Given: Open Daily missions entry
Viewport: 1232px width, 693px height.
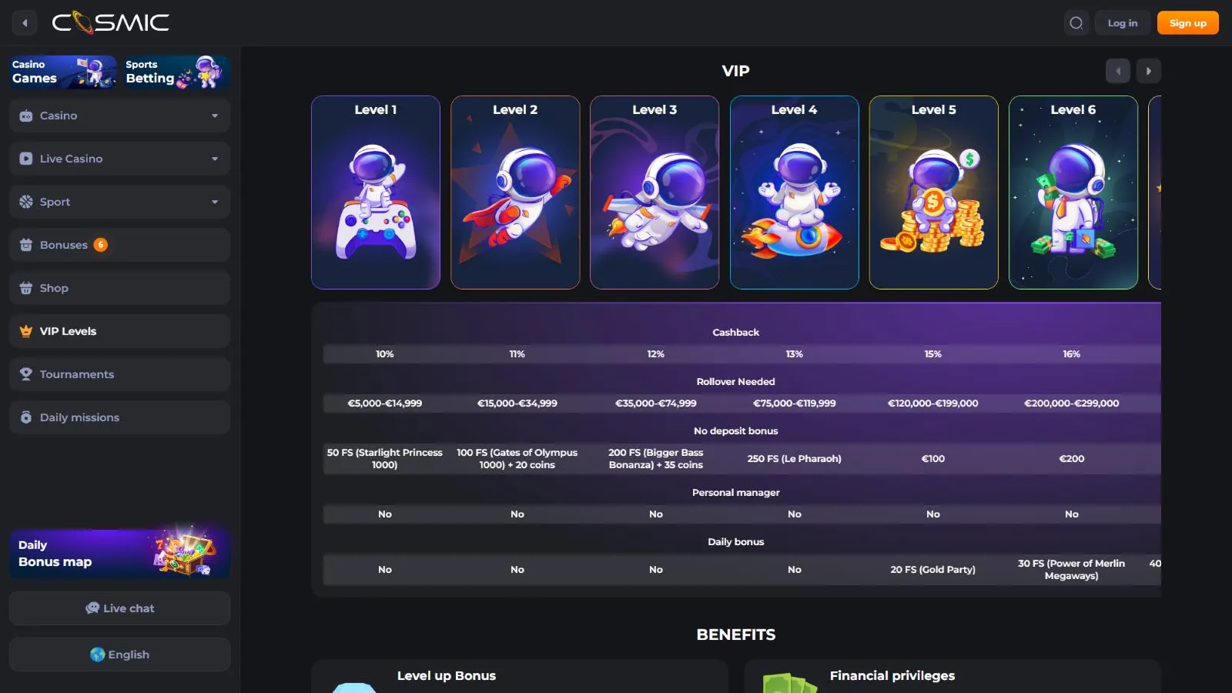Looking at the screenshot, I should (x=119, y=417).
